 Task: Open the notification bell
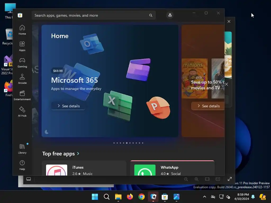click(253, 197)
